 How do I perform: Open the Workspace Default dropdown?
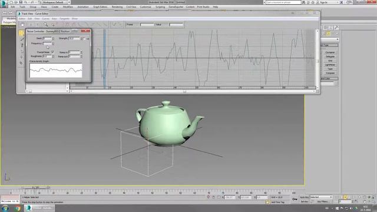coord(57,2)
